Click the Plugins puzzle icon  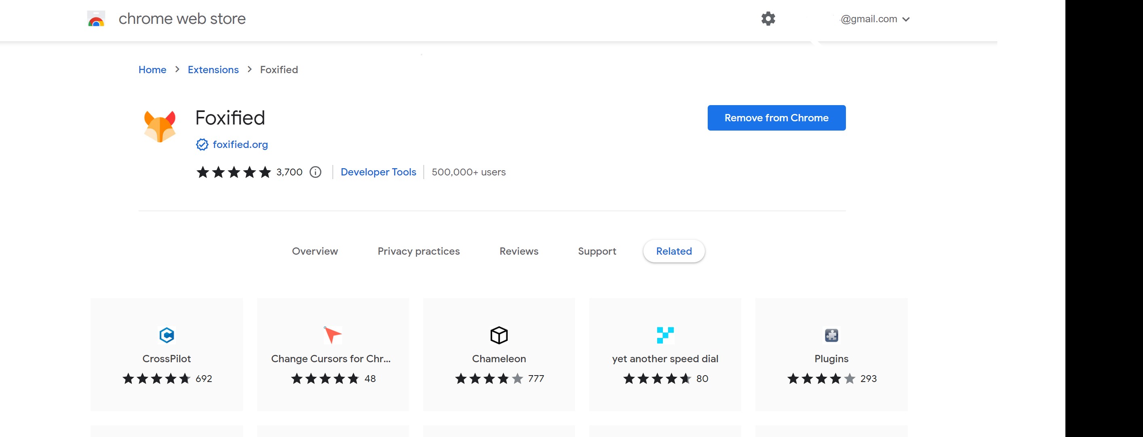click(x=831, y=336)
